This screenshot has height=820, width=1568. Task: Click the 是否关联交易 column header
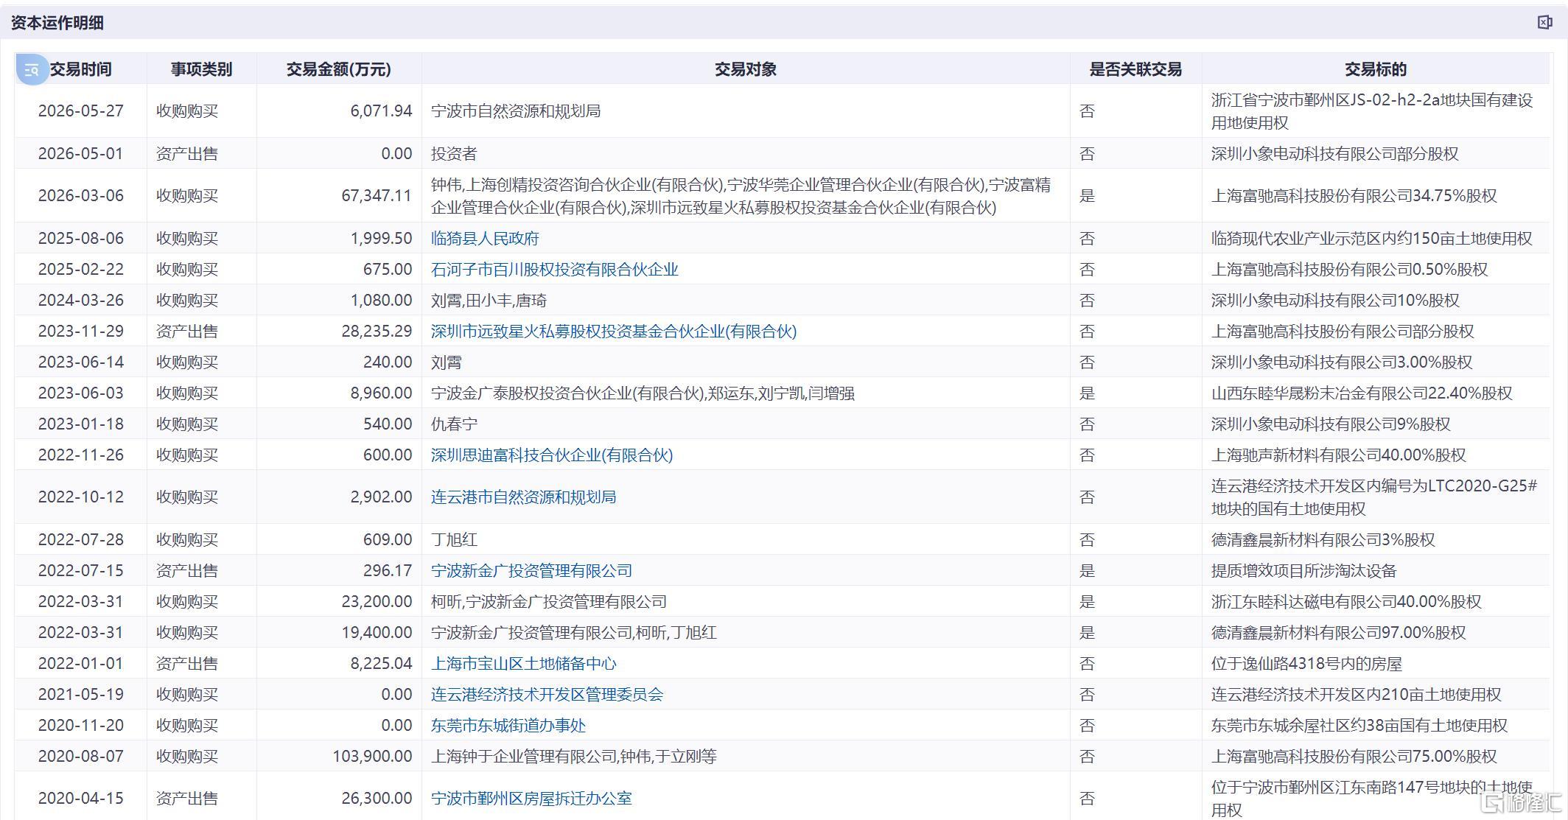[x=1135, y=69]
